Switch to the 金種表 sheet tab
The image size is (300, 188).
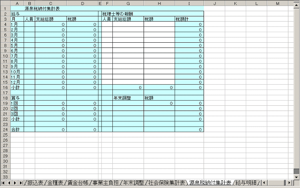coord(55,183)
